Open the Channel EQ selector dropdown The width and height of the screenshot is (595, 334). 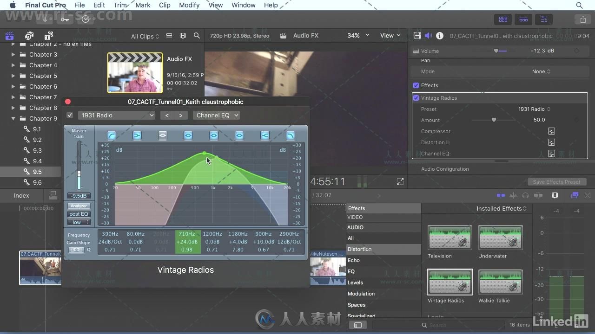click(x=216, y=115)
